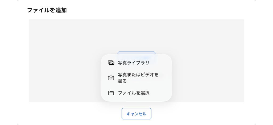Click the folder icon
The width and height of the screenshot is (273, 125).
(111, 93)
